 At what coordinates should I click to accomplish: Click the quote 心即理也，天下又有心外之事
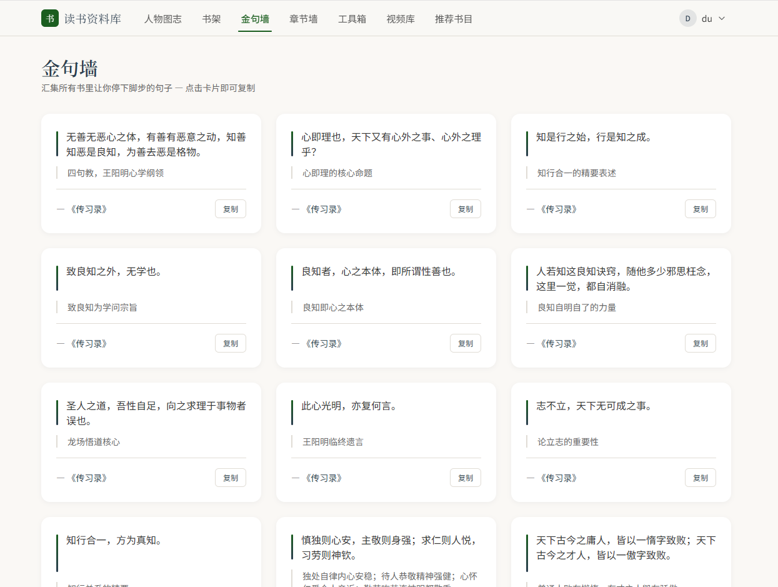tap(392, 144)
